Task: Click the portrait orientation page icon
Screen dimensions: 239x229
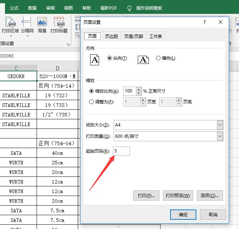Action: coord(95,59)
